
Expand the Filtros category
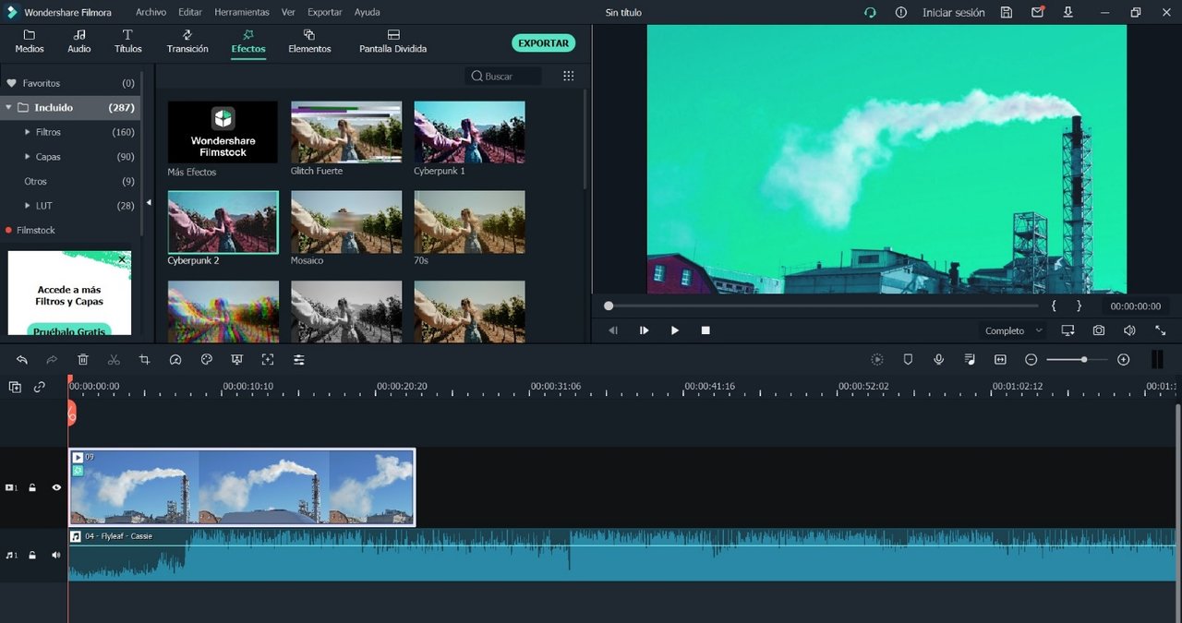(x=28, y=132)
